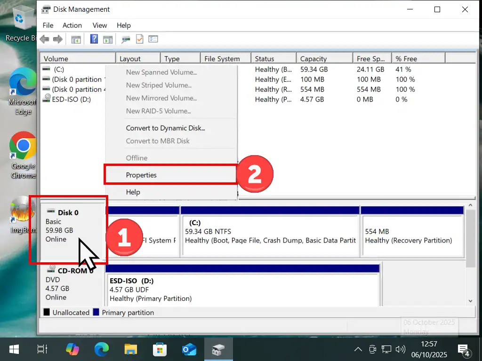Select Properties in the context menu
The width and height of the screenshot is (482, 361).
[141, 175]
